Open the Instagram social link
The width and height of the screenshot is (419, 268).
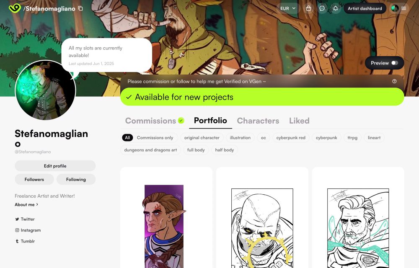click(28, 230)
